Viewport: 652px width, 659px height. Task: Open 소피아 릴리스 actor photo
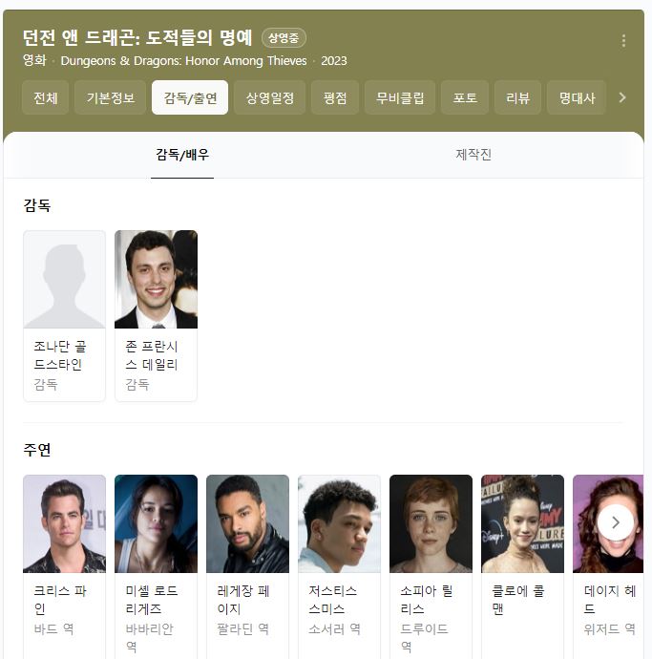431,523
